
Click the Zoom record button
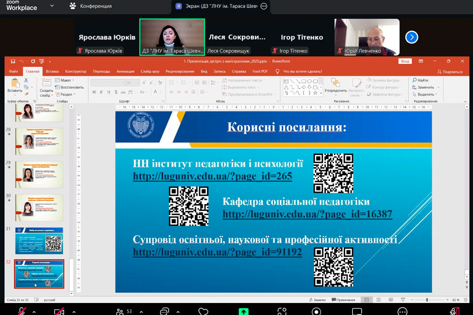tap(316, 311)
